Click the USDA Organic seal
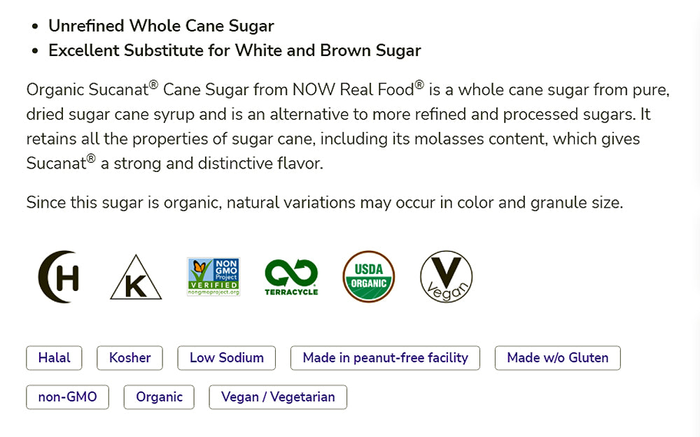Screen dimensions: 700x437 click(368, 276)
